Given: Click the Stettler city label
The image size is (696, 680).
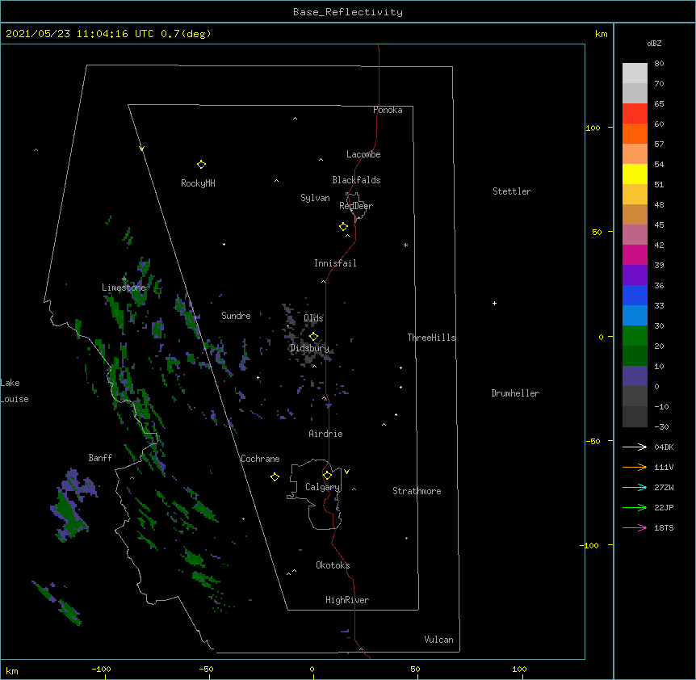Looking at the screenshot, I should coord(511,191).
